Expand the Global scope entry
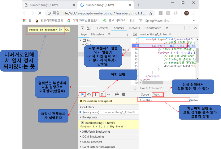 pyautogui.click(x=141, y=100)
